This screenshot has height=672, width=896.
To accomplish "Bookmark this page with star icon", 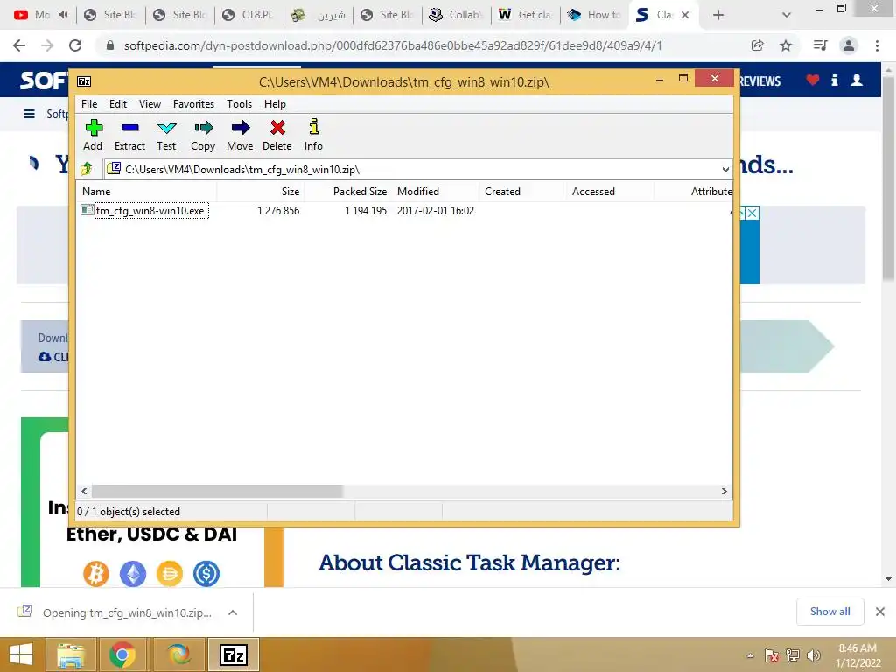I will pos(786,45).
